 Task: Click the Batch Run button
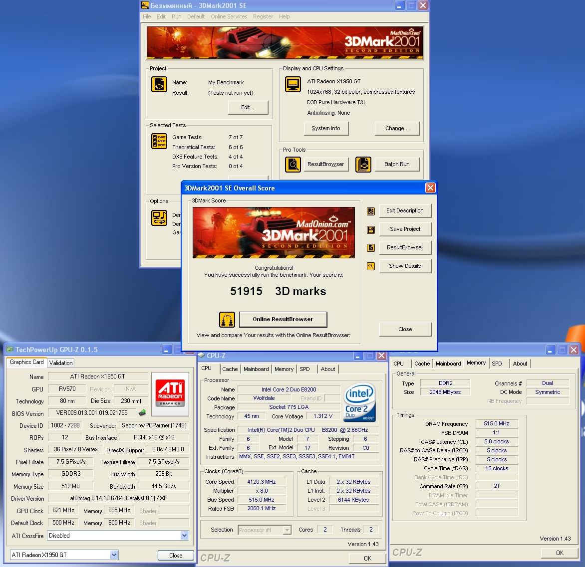pyautogui.click(x=397, y=164)
